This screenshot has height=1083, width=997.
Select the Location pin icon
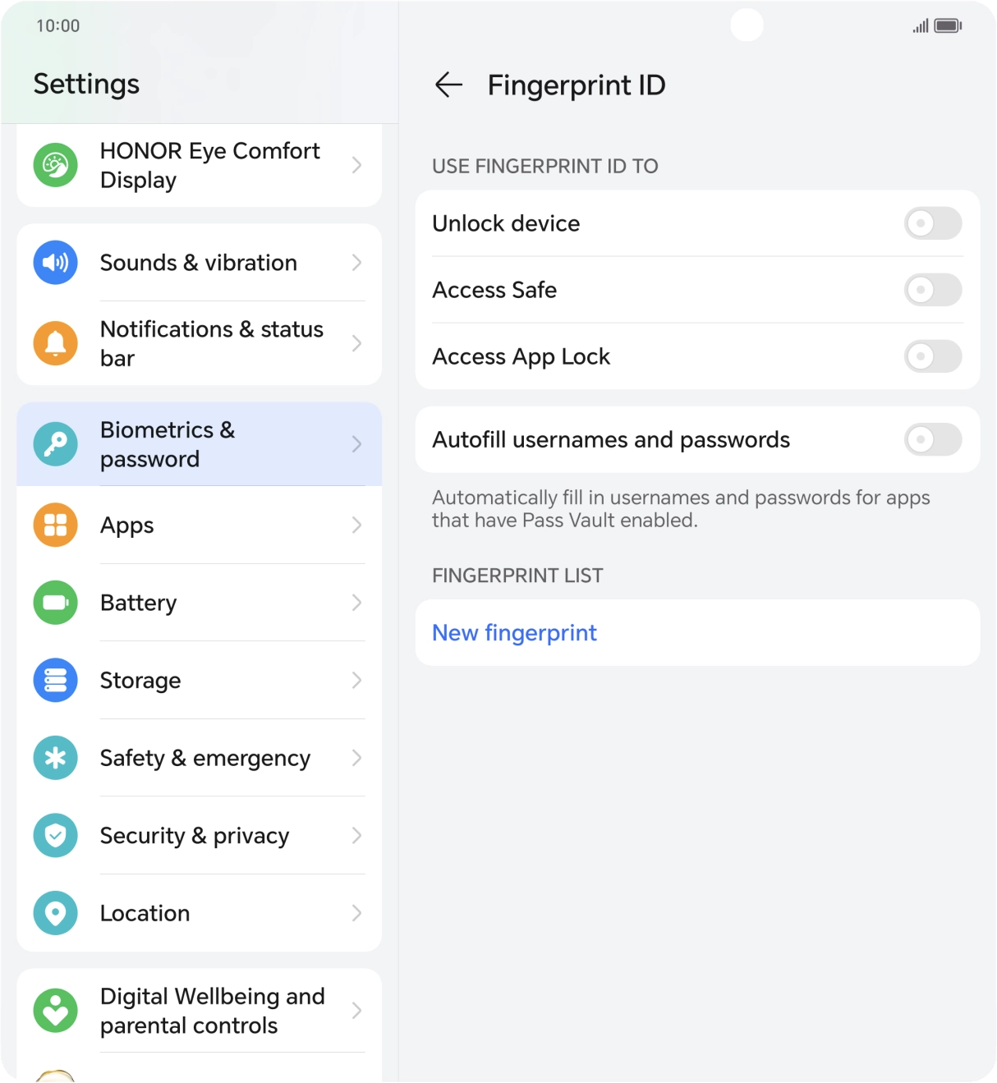click(54, 913)
